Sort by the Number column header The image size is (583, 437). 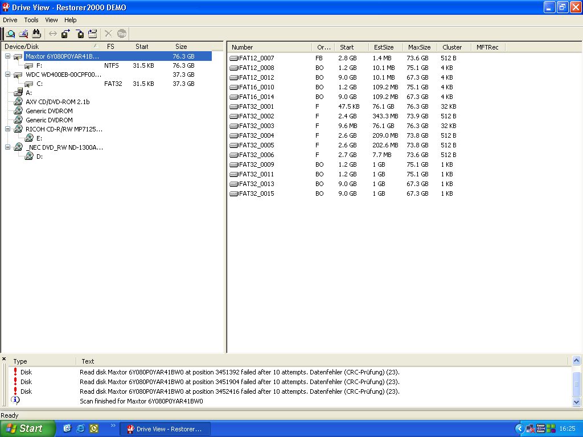(269, 47)
